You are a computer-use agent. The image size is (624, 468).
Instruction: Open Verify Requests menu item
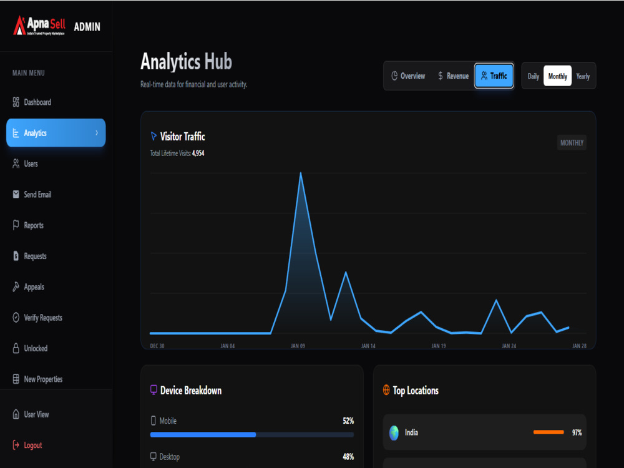tap(56, 318)
